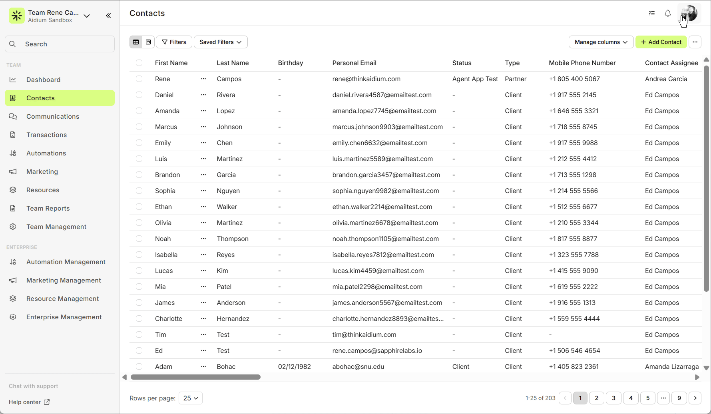
Task: Collapse the sidebar with double-chevron icon
Action: tap(108, 16)
